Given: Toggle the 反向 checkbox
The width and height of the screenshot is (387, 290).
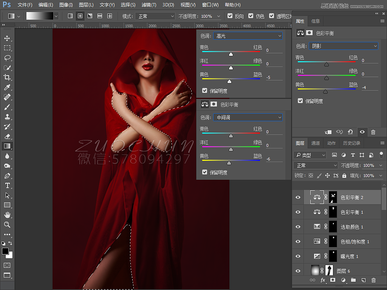Looking at the screenshot, I should click(230, 16).
